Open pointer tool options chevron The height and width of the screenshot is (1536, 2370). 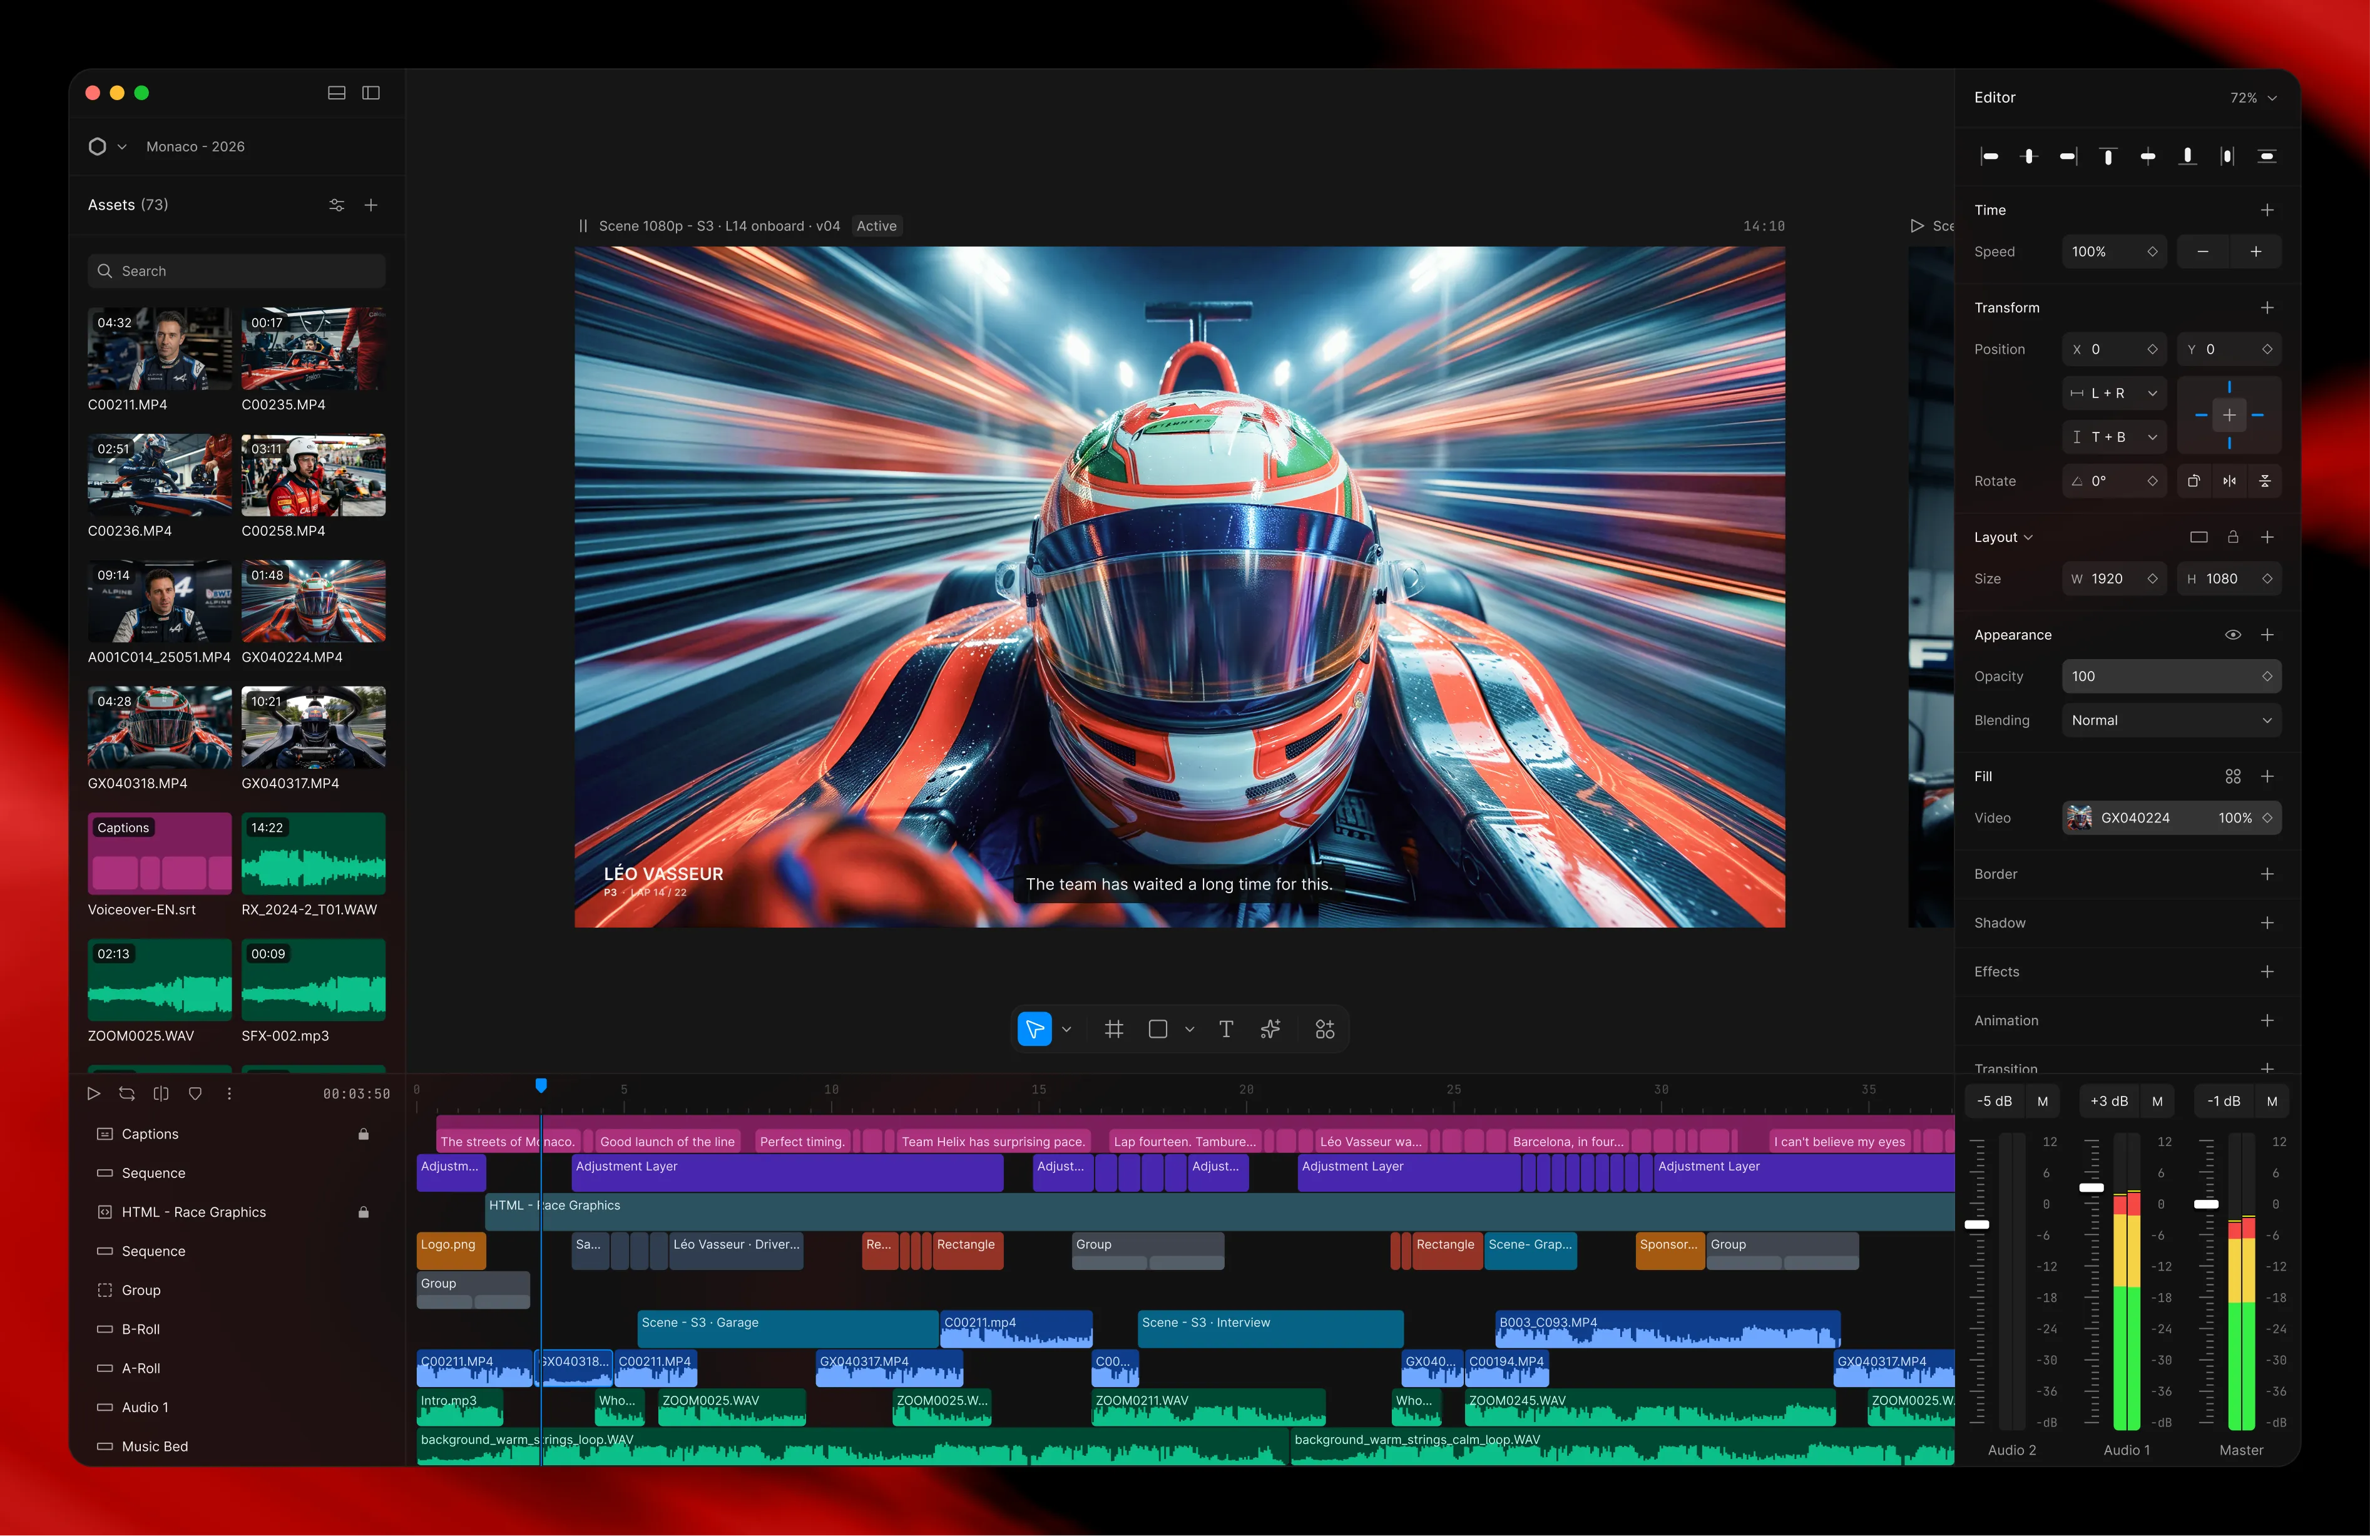(x=1066, y=1030)
